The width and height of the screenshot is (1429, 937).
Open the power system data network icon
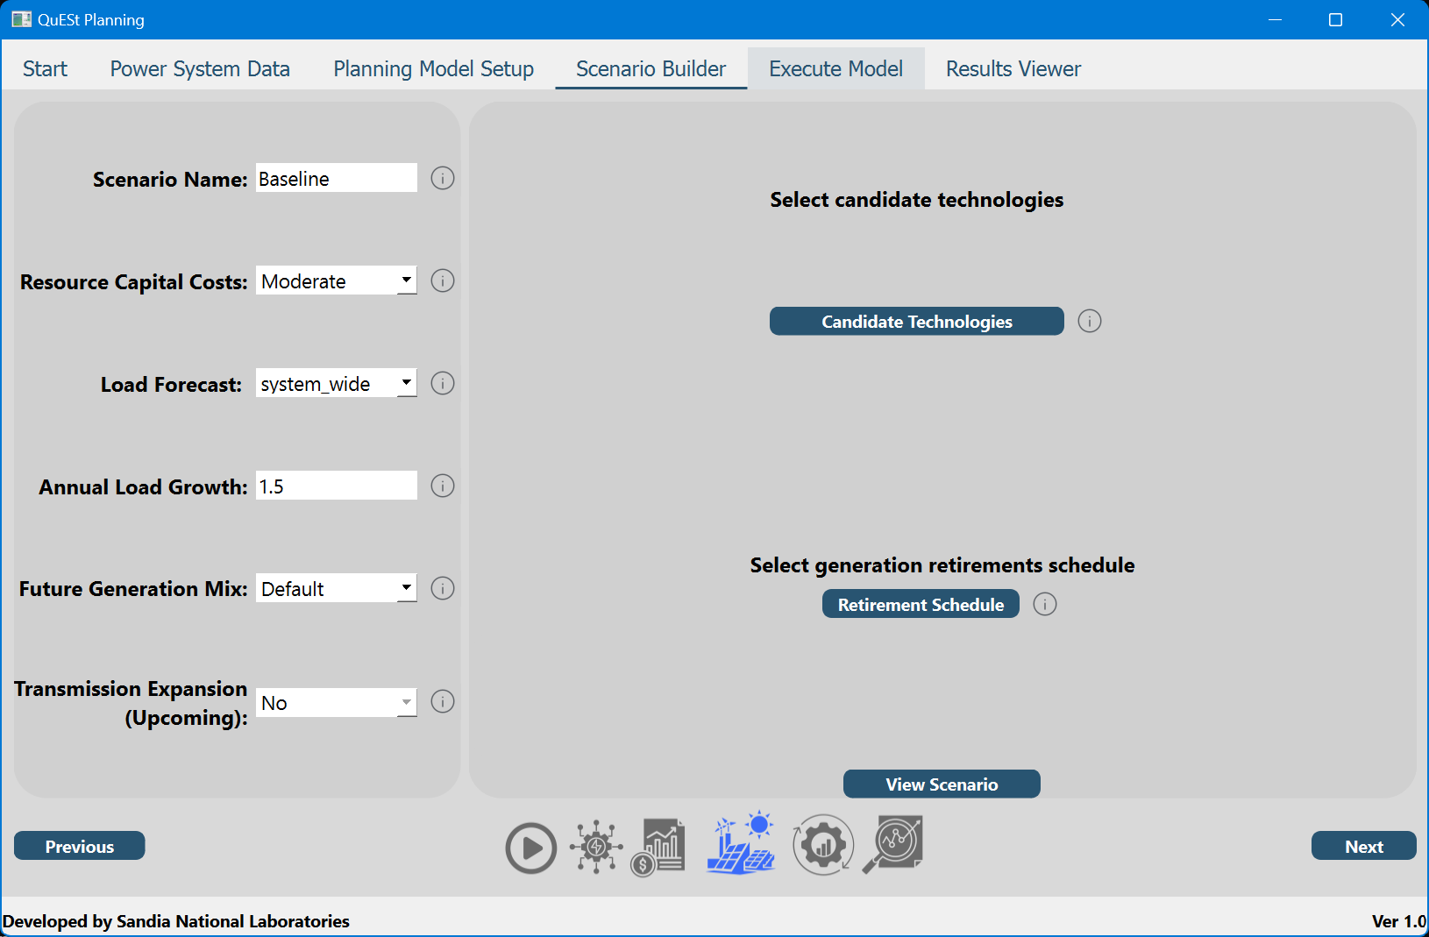tap(596, 847)
